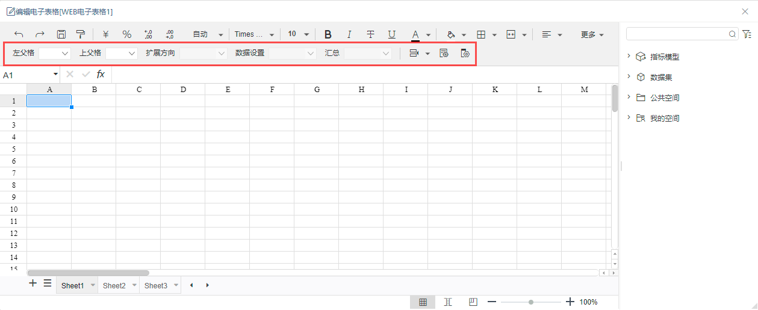This screenshot has height=310, width=758.
Task: Toggle strikethrough formatting
Action: pyautogui.click(x=371, y=34)
